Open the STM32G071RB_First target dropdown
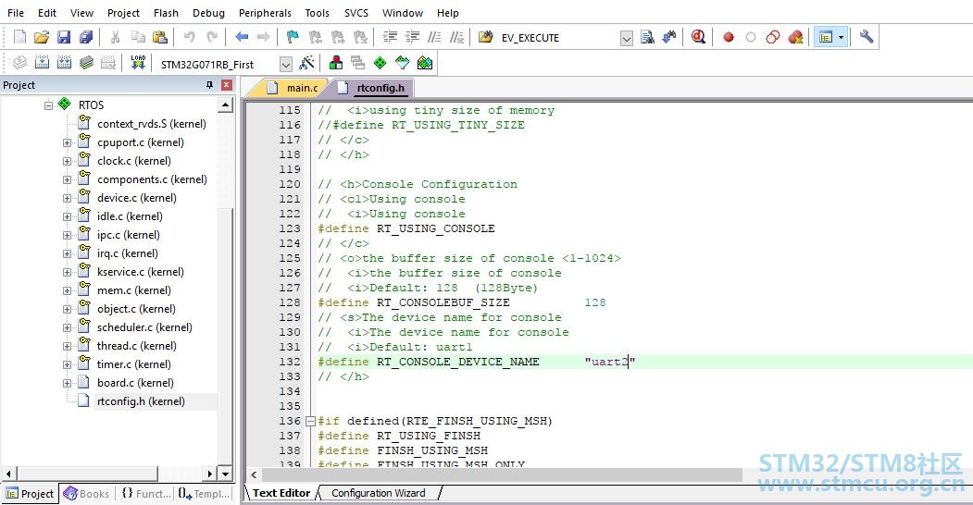Image resolution: width=973 pixels, height=505 pixels. click(285, 64)
